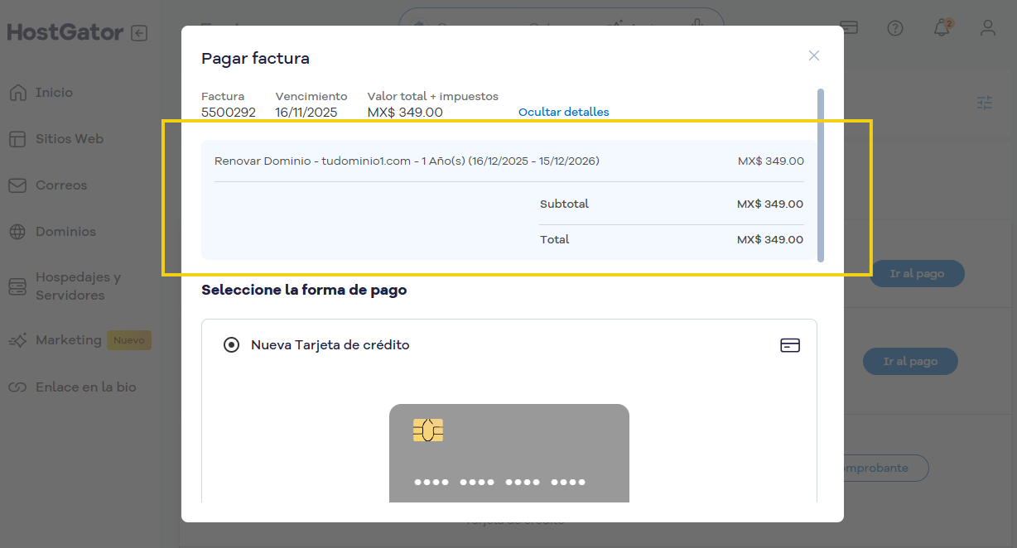This screenshot has width=1017, height=548.
Task: Collapse the HostGator sidebar with the arrow
Action: [x=140, y=31]
